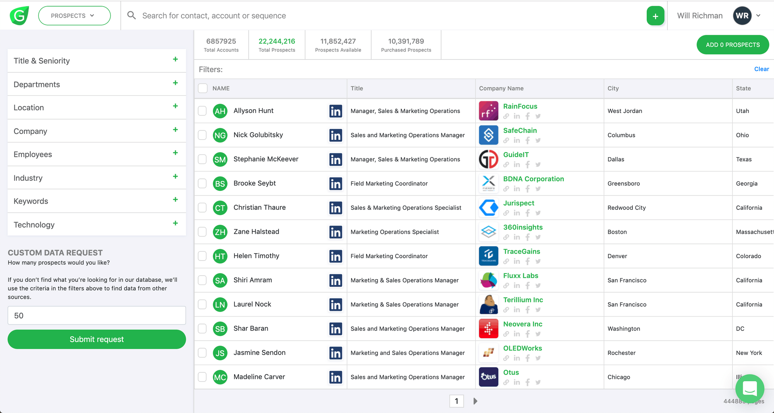The width and height of the screenshot is (774, 413).
Task: Open Jasmine Sendon's LinkedIn icon
Action: (x=336, y=353)
